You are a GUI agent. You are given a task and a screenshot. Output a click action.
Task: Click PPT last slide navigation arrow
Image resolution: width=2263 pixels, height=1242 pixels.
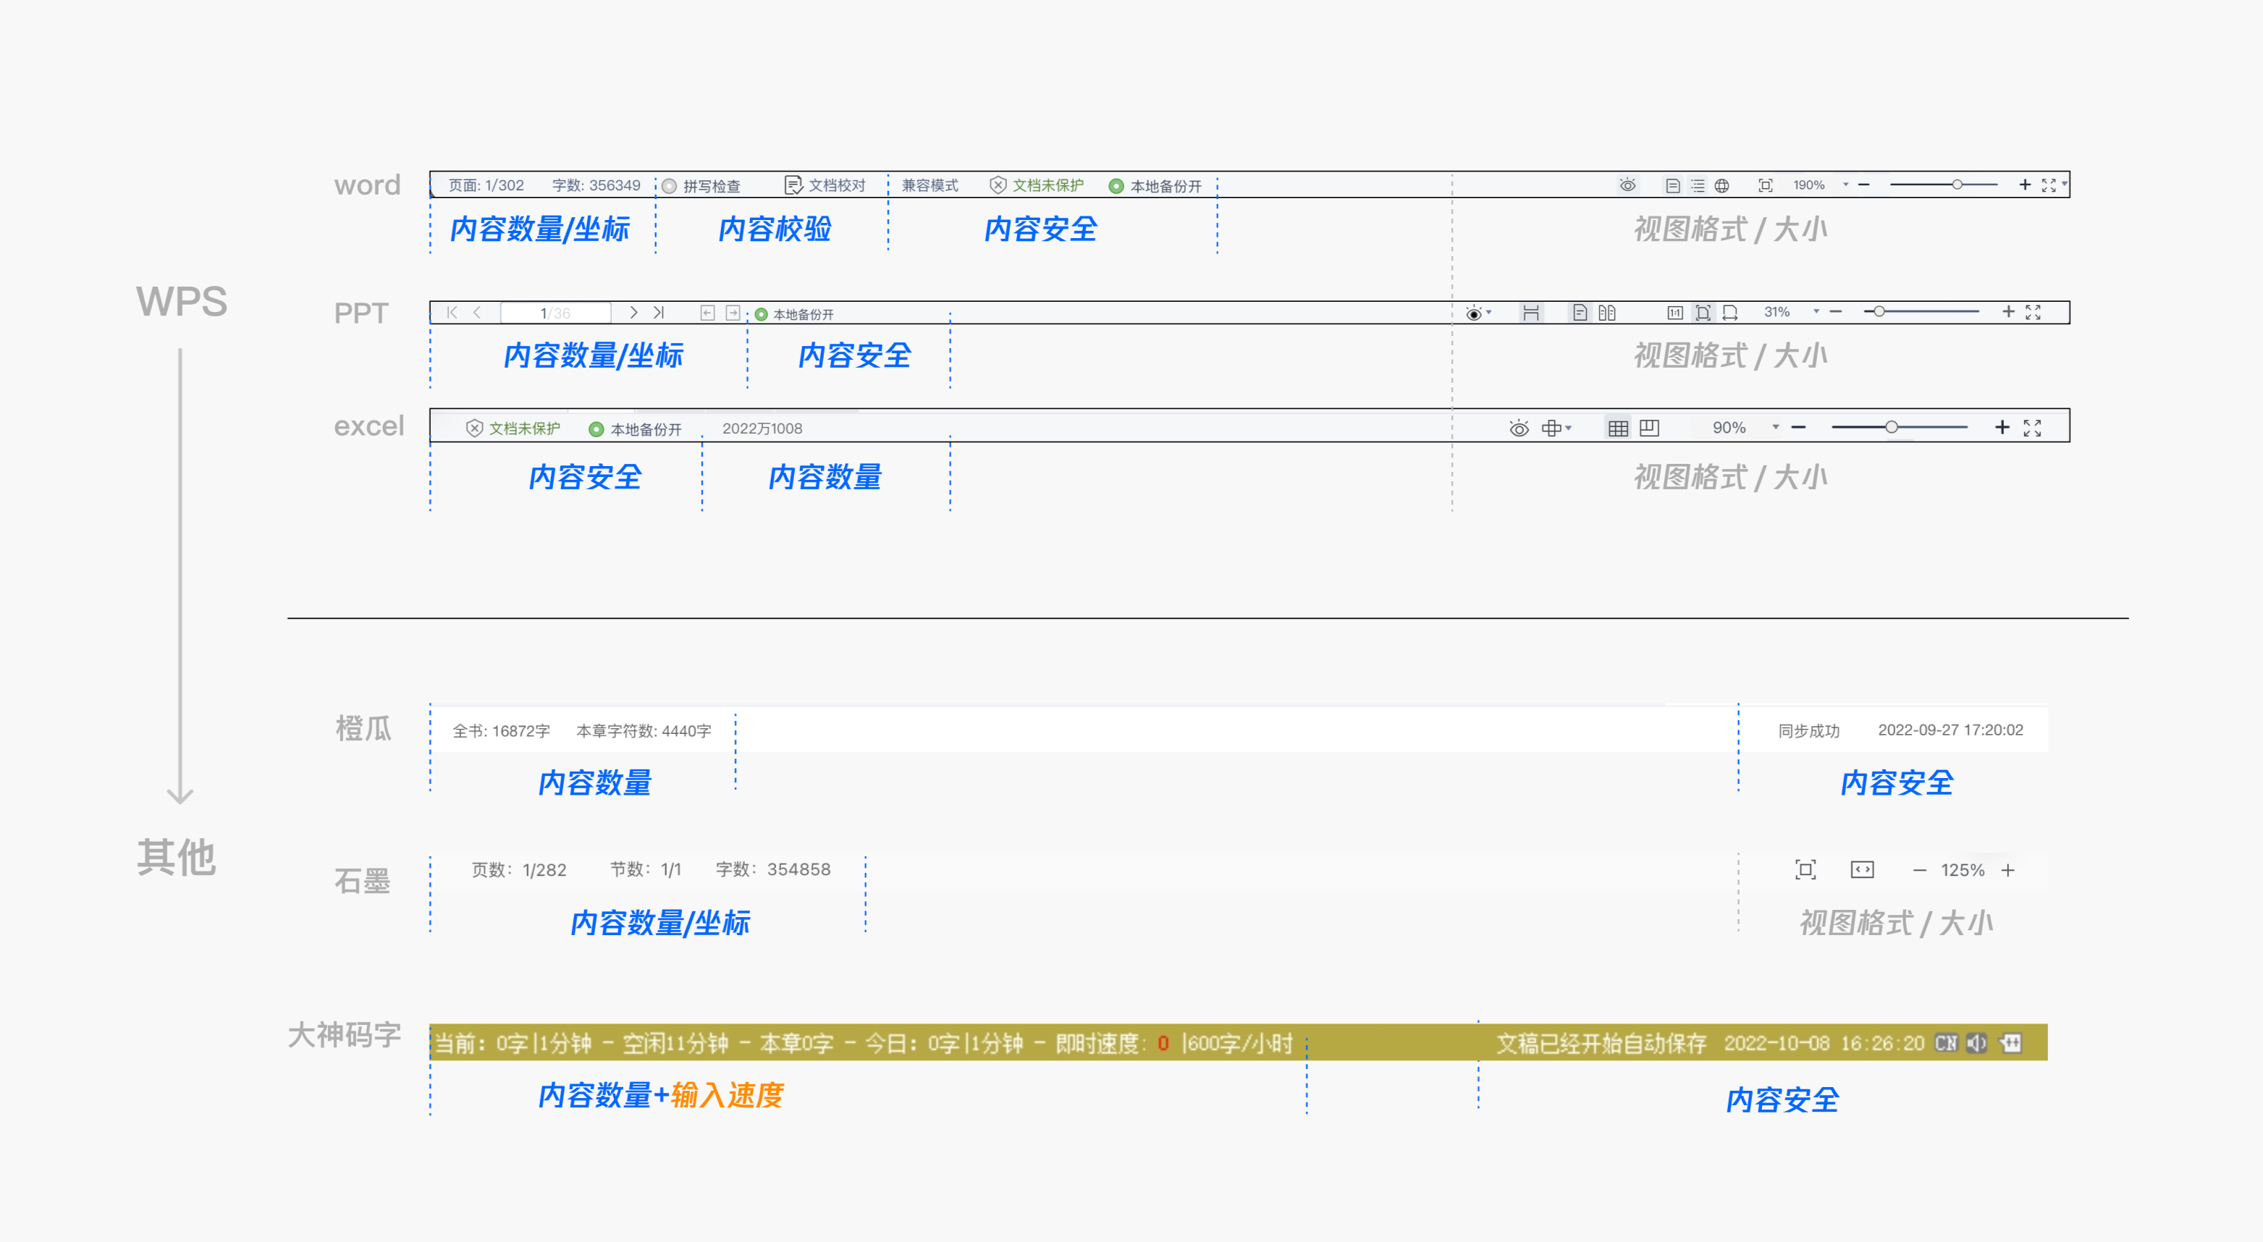click(659, 313)
